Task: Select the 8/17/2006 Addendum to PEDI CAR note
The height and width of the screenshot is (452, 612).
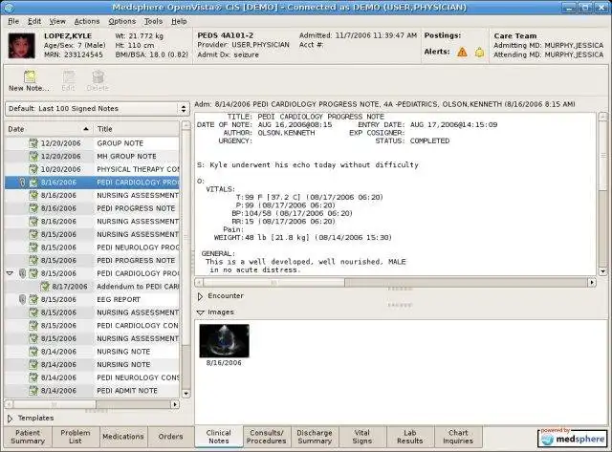Action: pyautogui.click(x=92, y=287)
